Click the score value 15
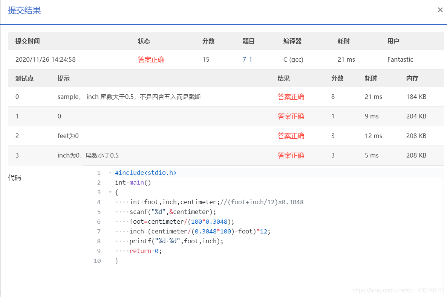The image size is (447, 297). pos(206,59)
